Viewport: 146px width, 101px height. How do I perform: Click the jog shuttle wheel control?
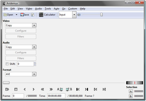pos(135,83)
